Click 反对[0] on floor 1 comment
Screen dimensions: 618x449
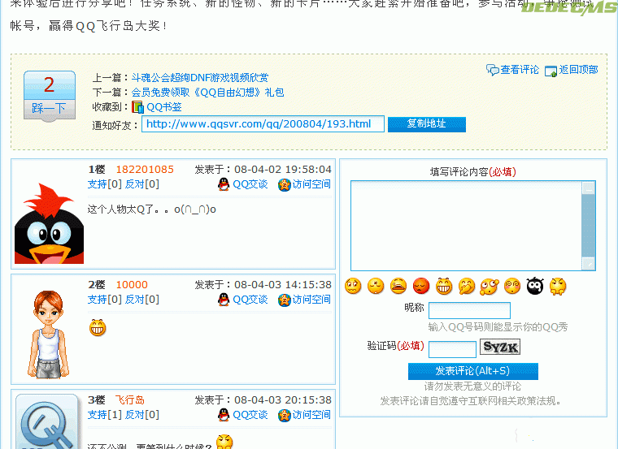click(x=141, y=184)
